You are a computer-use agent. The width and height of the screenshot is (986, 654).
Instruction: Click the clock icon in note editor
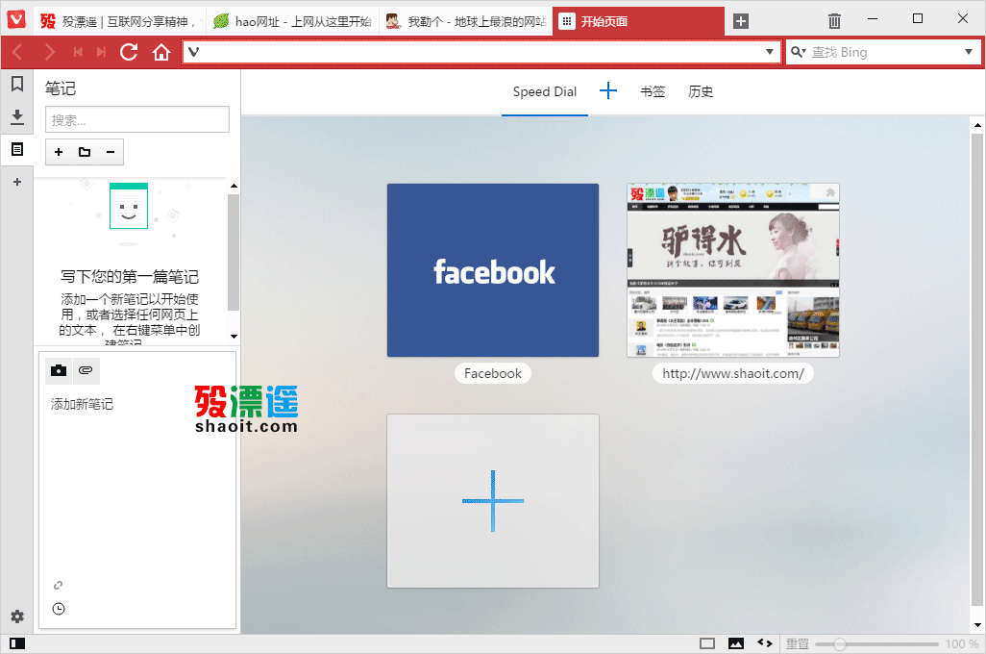59,609
